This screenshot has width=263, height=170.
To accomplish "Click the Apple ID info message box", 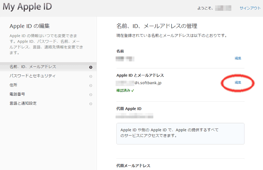I will 180,133.
